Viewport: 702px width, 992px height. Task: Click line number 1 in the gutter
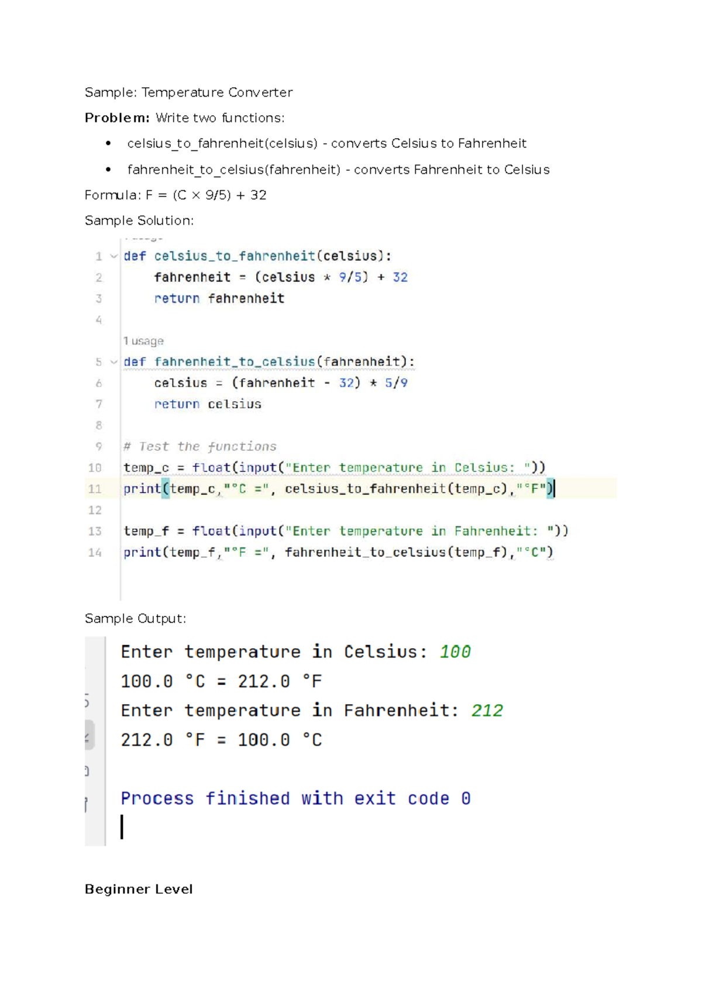(99, 256)
